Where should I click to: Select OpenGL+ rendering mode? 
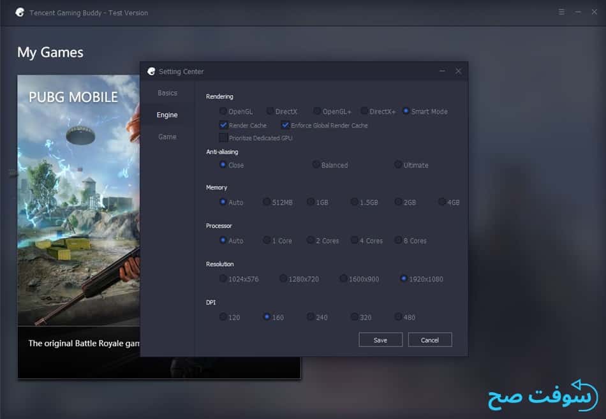(317, 112)
